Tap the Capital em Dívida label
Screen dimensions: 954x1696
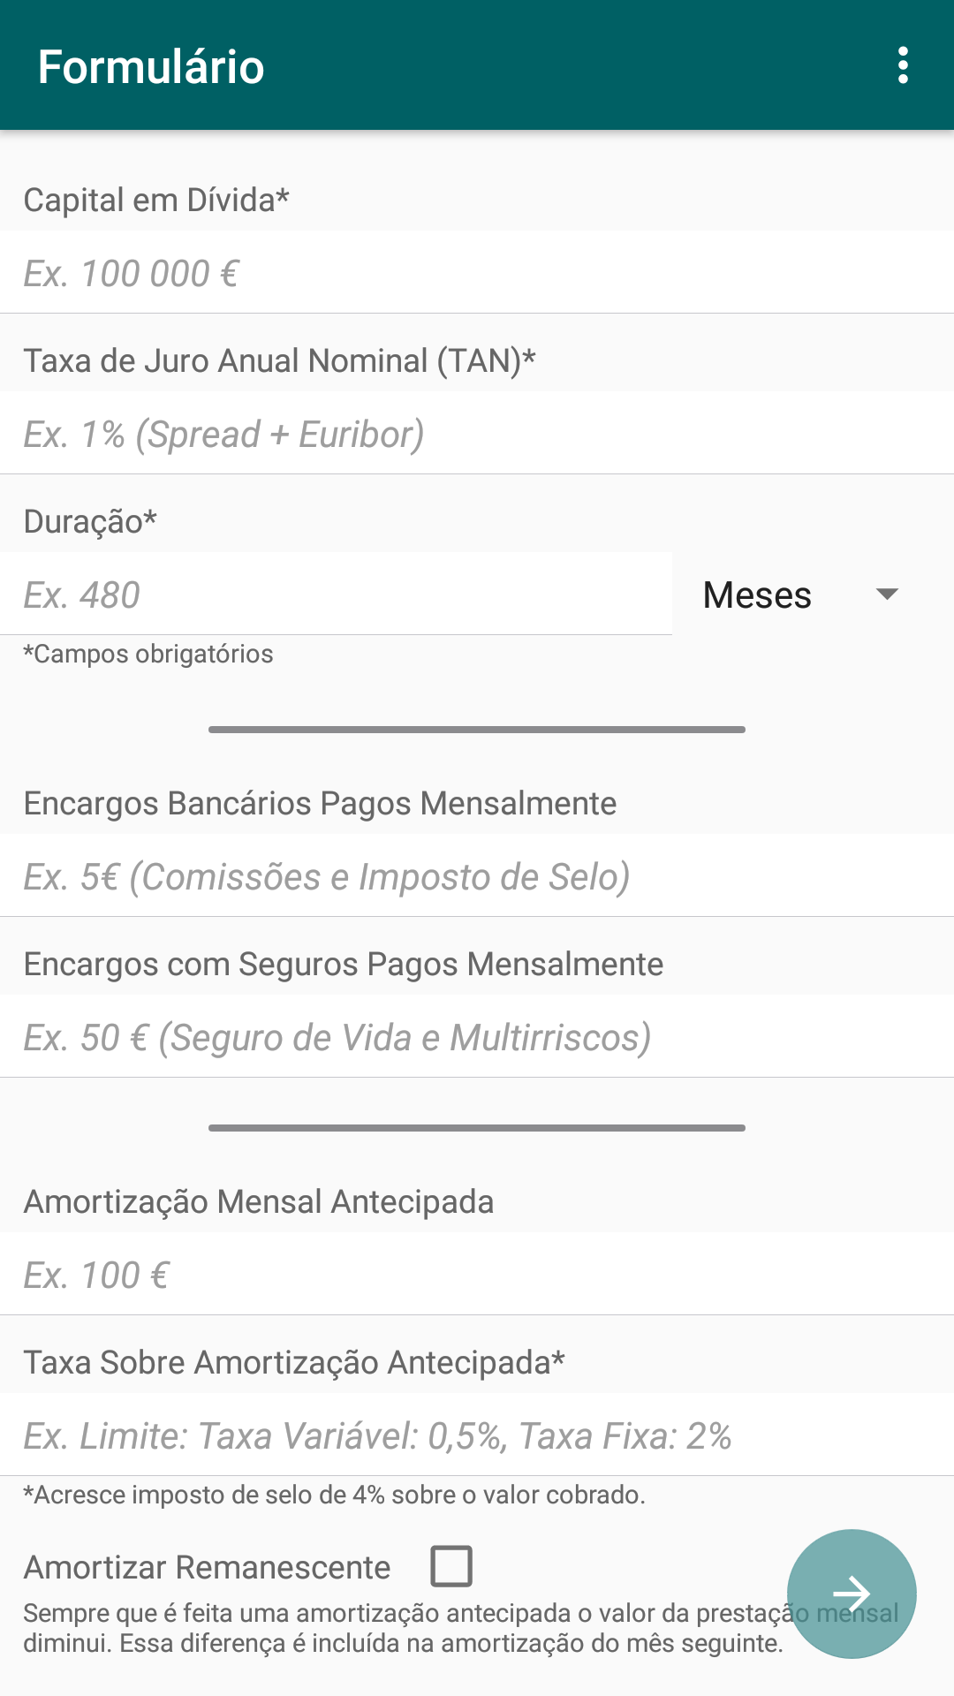[x=156, y=200]
